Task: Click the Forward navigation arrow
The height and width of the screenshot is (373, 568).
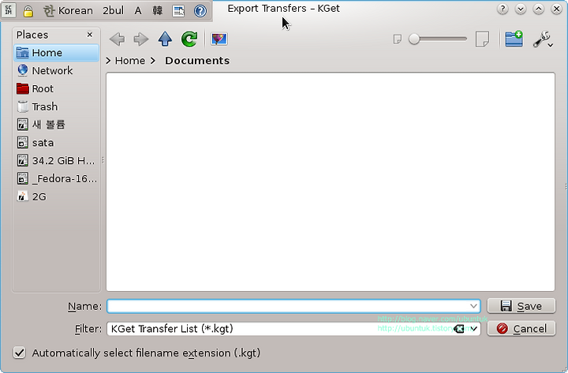Action: click(141, 39)
